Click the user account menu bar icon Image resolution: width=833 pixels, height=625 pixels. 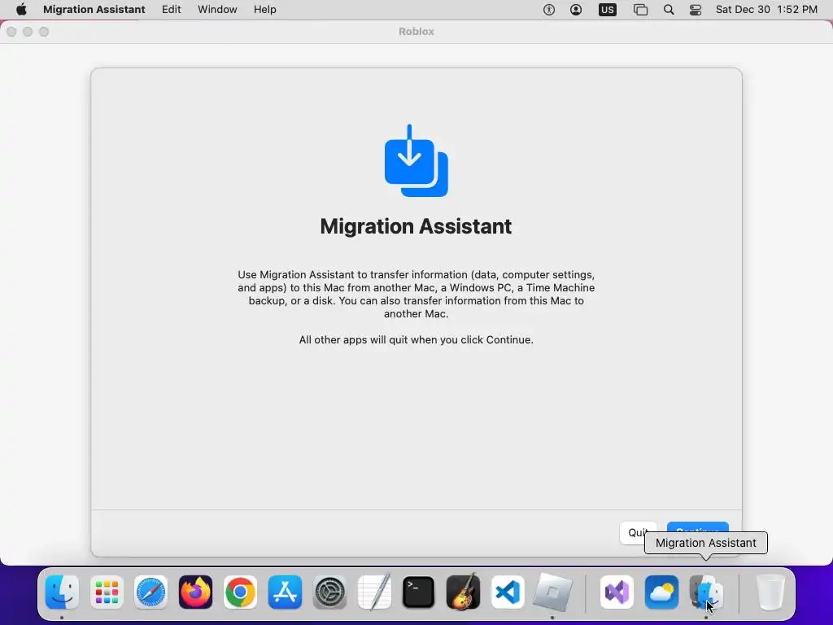(x=576, y=10)
